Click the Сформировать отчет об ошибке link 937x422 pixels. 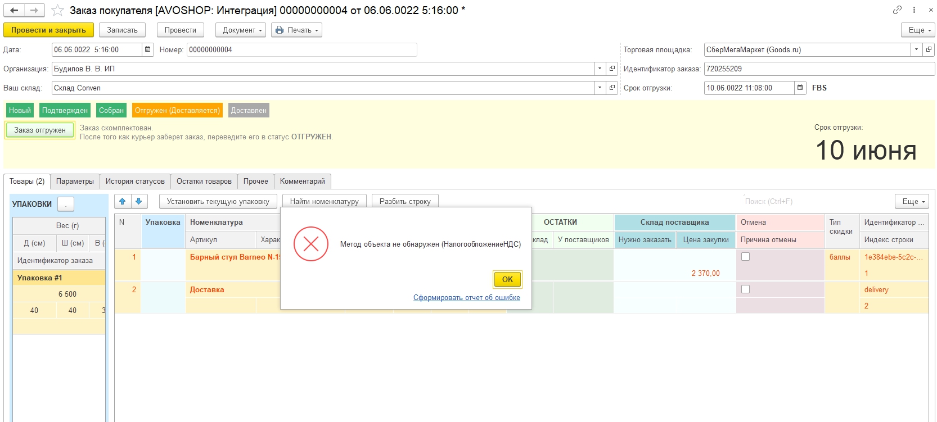[466, 298]
